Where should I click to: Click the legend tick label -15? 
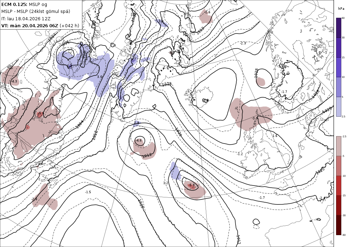344,196
